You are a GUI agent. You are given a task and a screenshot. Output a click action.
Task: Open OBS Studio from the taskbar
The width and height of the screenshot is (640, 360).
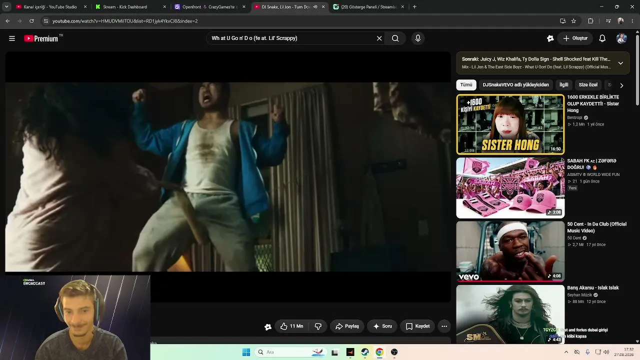click(394, 352)
